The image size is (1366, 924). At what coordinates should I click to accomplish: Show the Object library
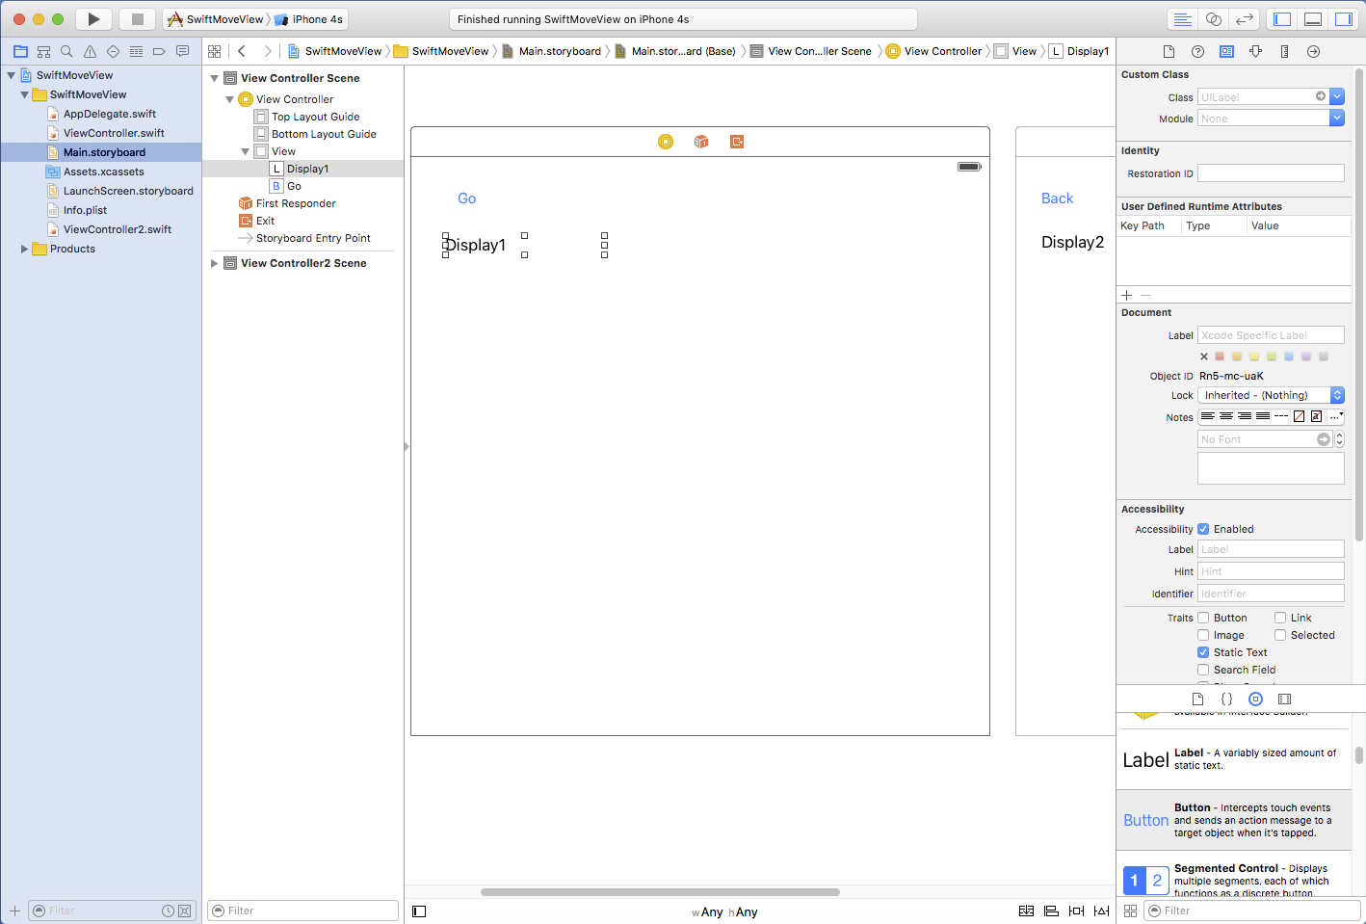tap(1255, 700)
